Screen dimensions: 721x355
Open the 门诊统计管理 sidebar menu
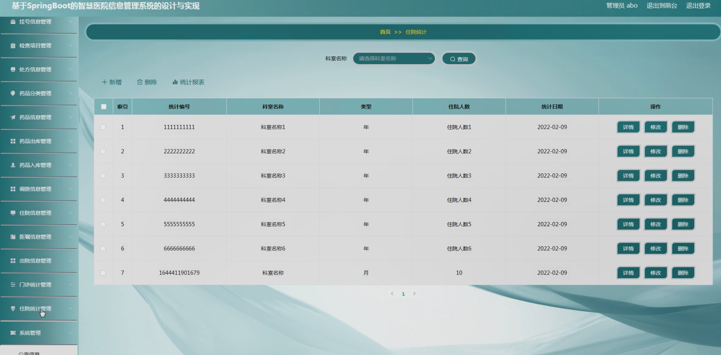(x=35, y=285)
